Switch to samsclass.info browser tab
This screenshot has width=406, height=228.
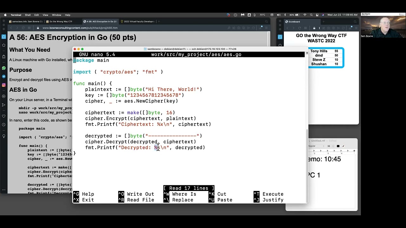[26, 22]
